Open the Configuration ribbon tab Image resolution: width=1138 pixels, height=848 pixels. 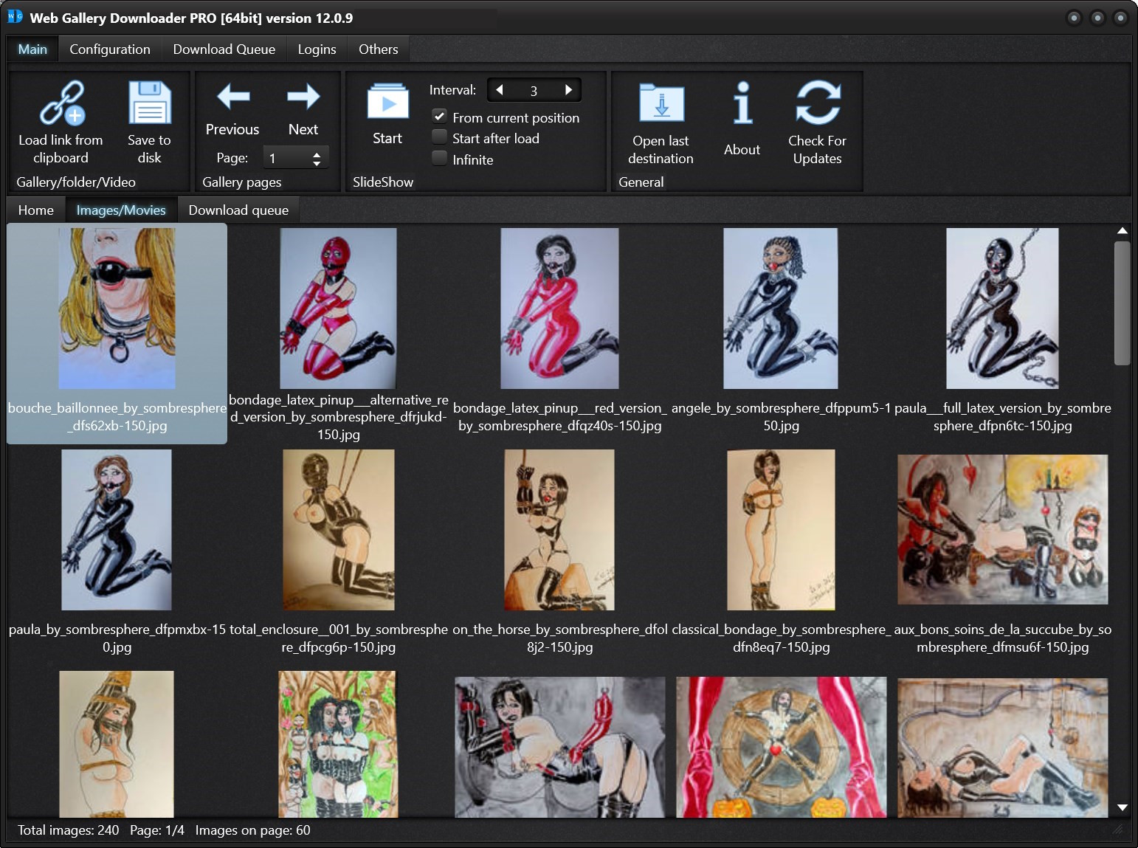pyautogui.click(x=110, y=49)
